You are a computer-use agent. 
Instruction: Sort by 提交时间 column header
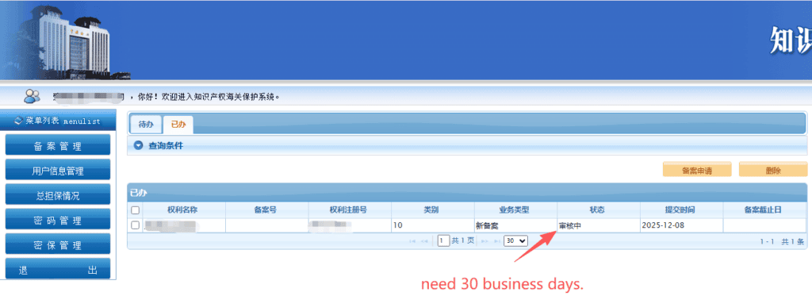680,210
